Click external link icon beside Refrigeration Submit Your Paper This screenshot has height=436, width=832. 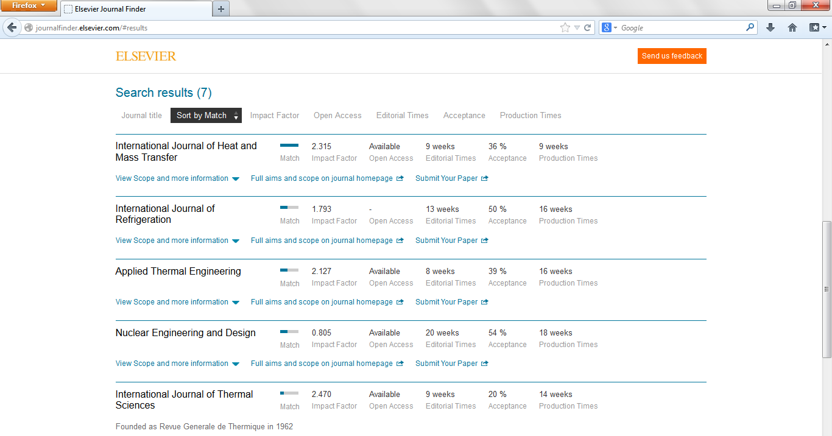point(485,241)
